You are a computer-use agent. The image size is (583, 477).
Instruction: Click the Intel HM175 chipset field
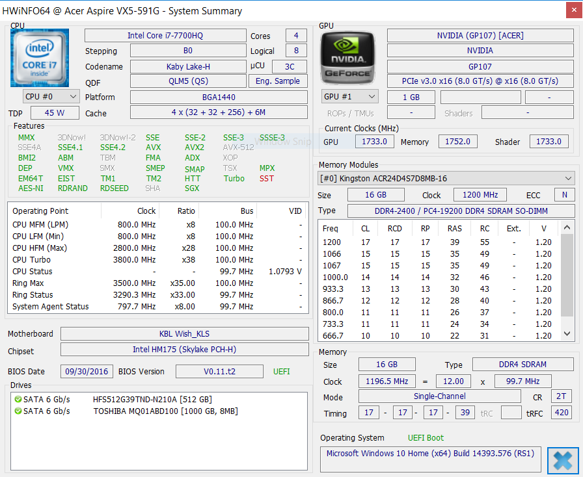coord(184,350)
